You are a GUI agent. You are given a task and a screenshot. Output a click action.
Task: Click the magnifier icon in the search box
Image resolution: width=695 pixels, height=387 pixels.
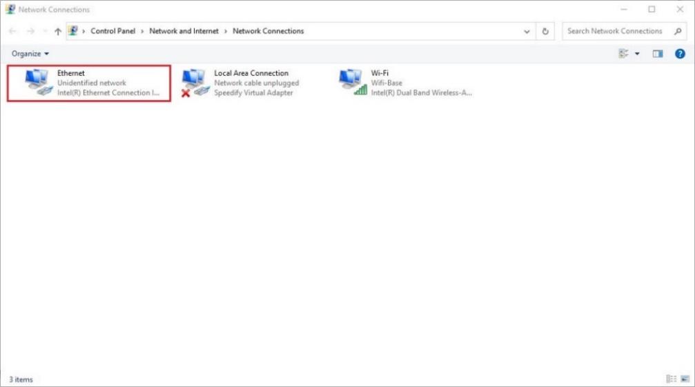pyautogui.click(x=678, y=31)
